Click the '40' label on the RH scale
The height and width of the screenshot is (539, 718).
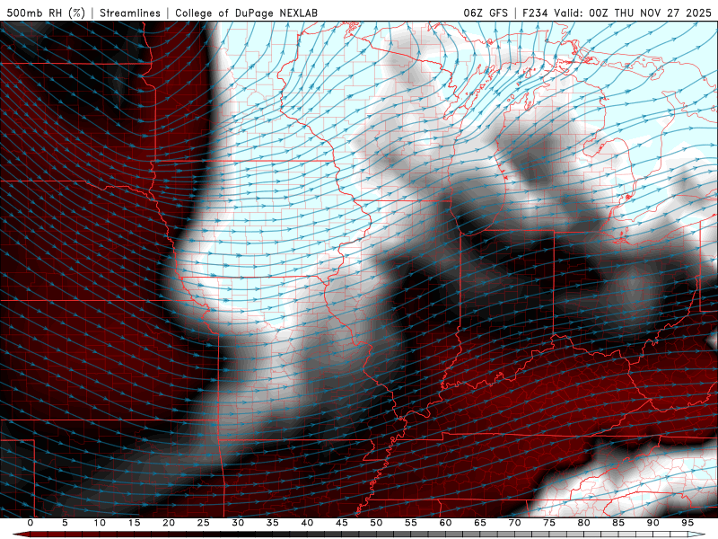[307, 523]
